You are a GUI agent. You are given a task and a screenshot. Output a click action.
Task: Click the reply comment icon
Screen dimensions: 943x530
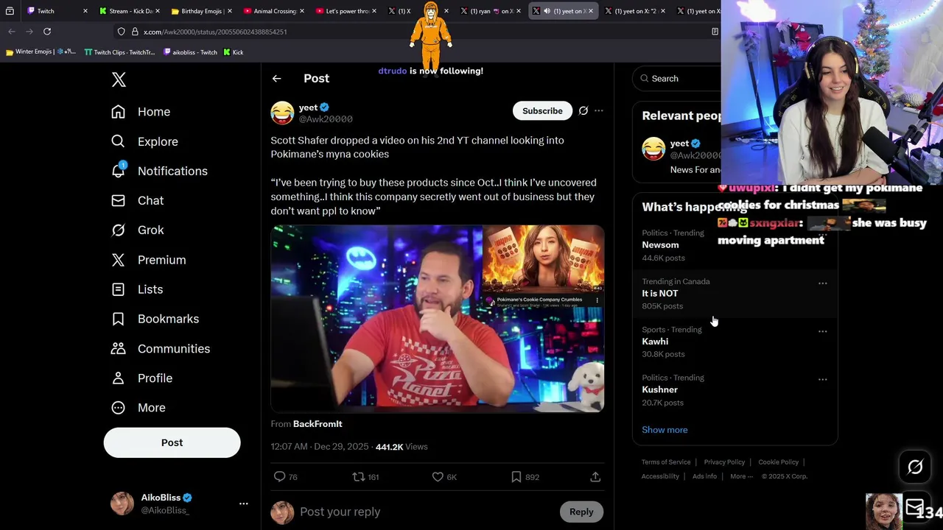(x=279, y=477)
